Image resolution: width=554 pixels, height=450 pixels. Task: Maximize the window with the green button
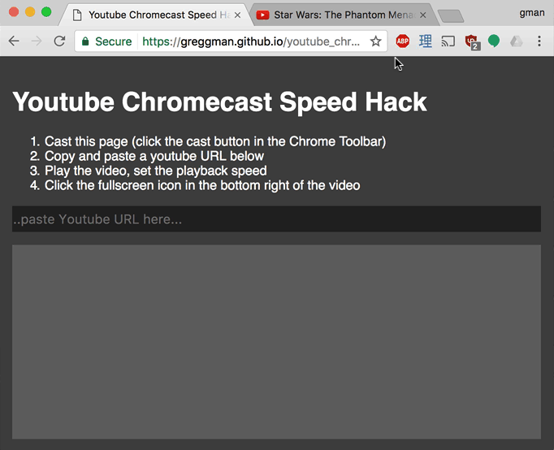46,12
